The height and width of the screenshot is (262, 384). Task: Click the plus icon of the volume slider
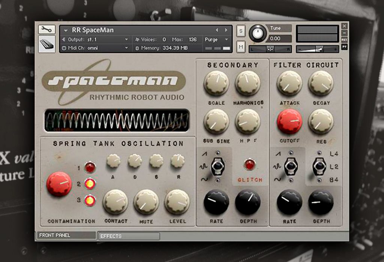coord(336,49)
